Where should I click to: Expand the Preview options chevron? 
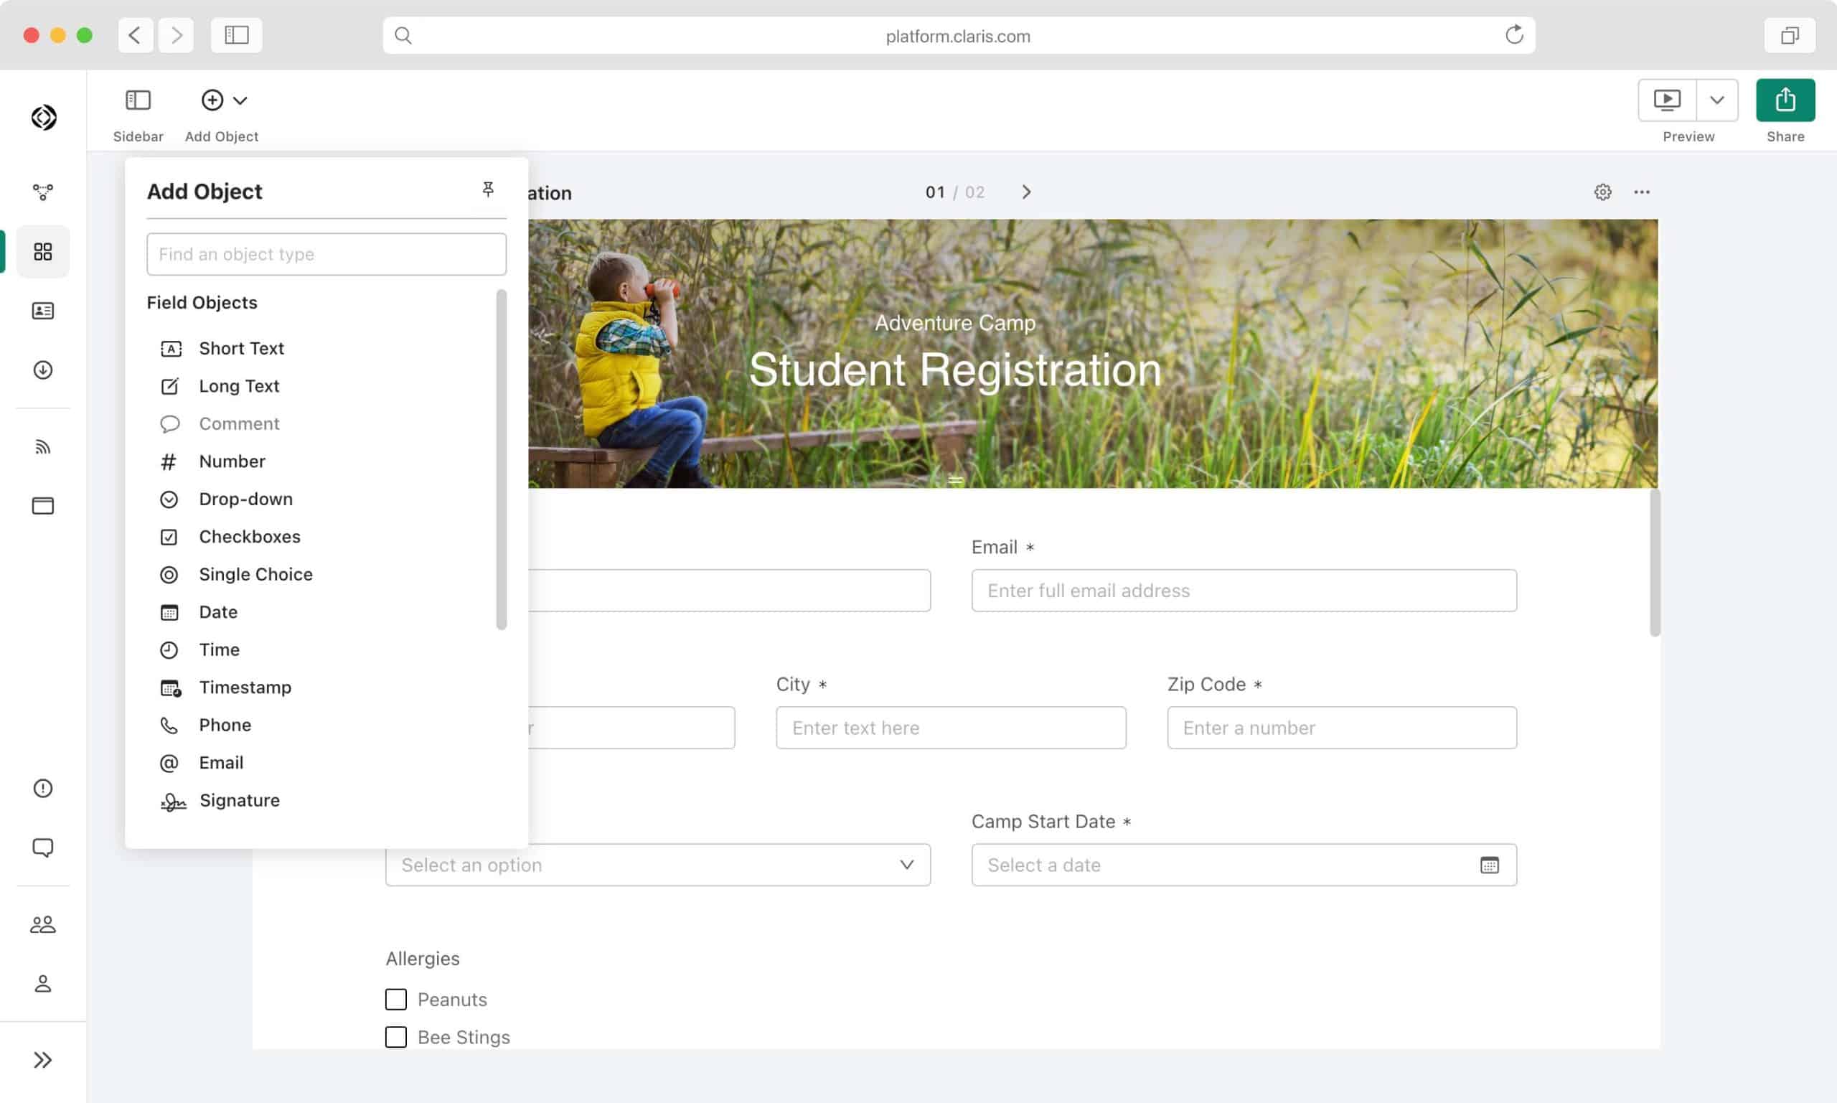click(1716, 100)
